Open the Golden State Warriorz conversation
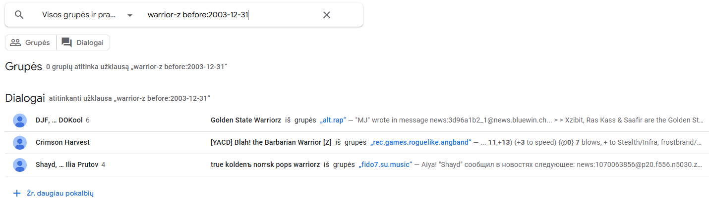 (x=246, y=120)
